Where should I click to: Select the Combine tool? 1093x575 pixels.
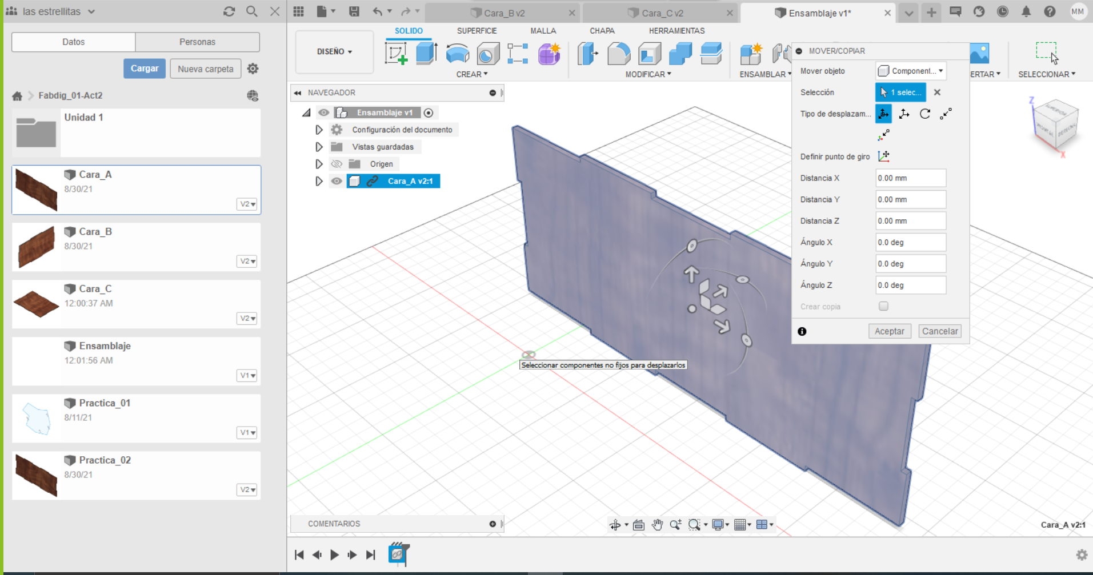click(680, 54)
